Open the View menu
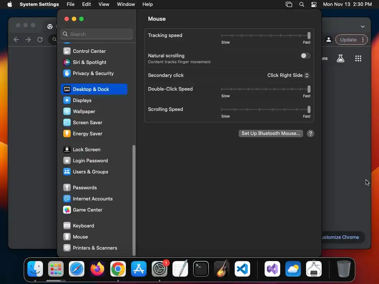Screen dimensions: 379x284 (x=104, y=4)
